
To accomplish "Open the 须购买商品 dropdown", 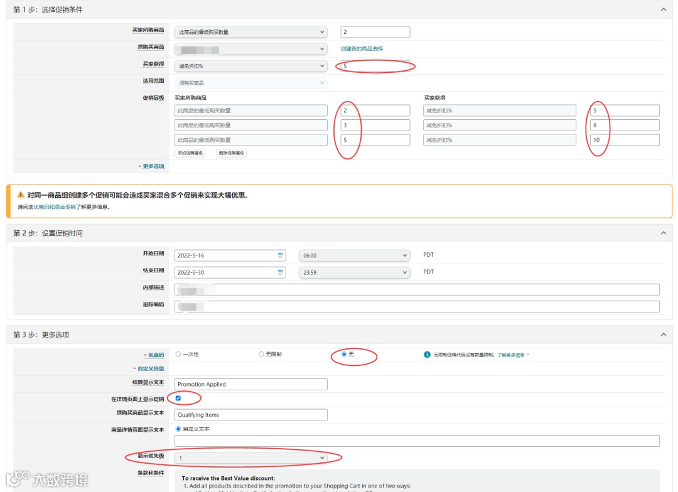I will click(250, 49).
